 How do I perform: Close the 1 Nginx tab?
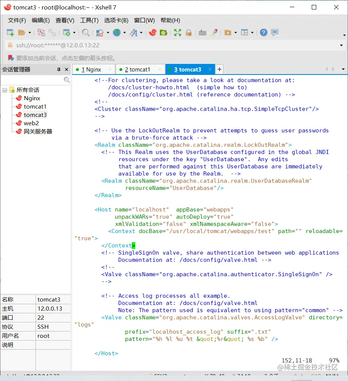[x=110, y=69]
